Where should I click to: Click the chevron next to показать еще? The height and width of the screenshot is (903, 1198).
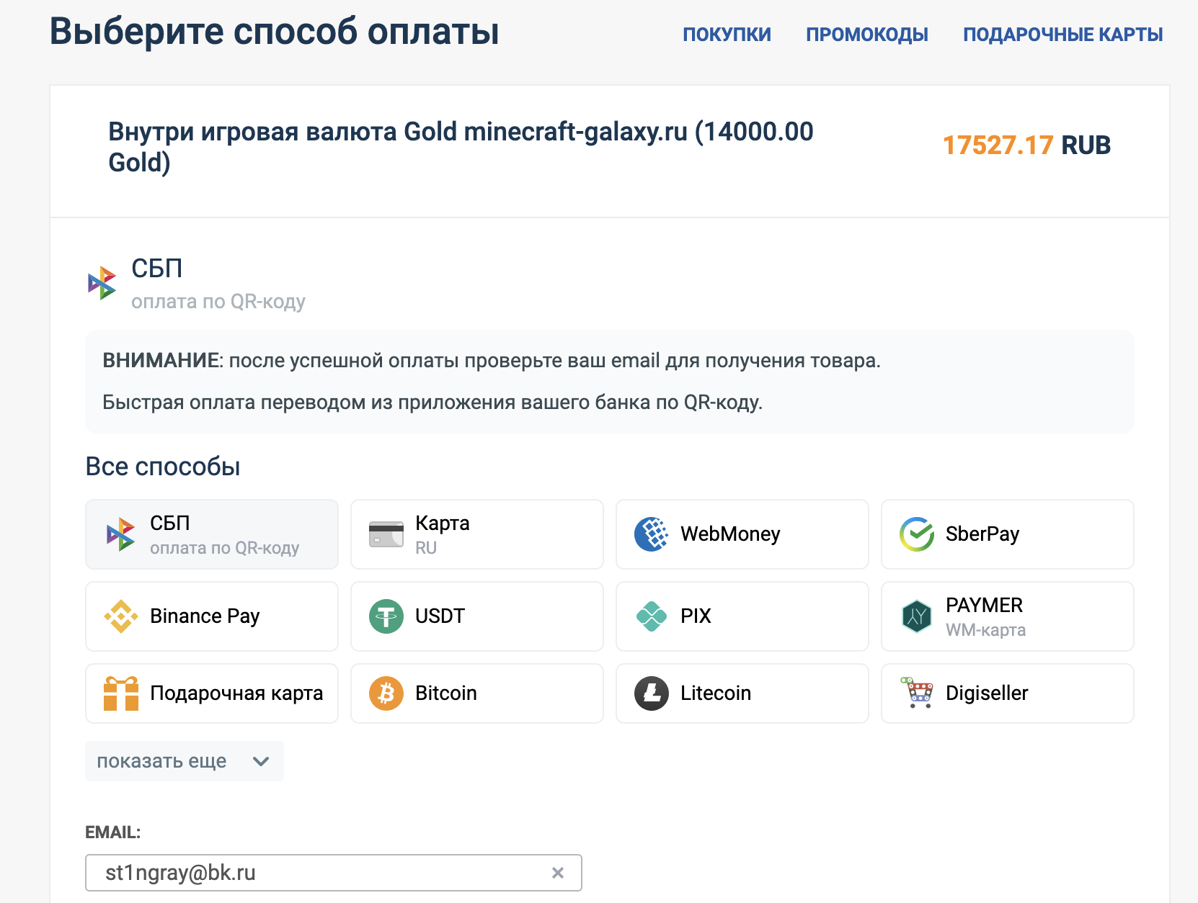pyautogui.click(x=261, y=761)
